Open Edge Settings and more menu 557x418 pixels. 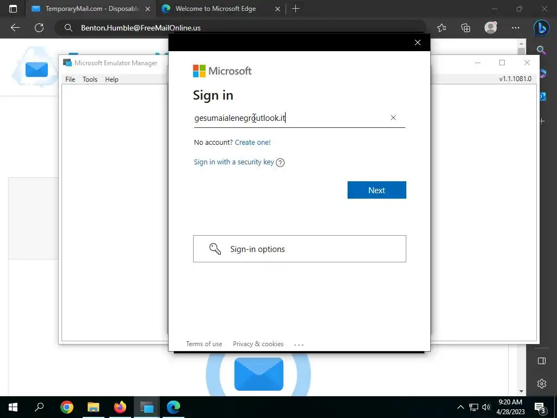coord(516,28)
